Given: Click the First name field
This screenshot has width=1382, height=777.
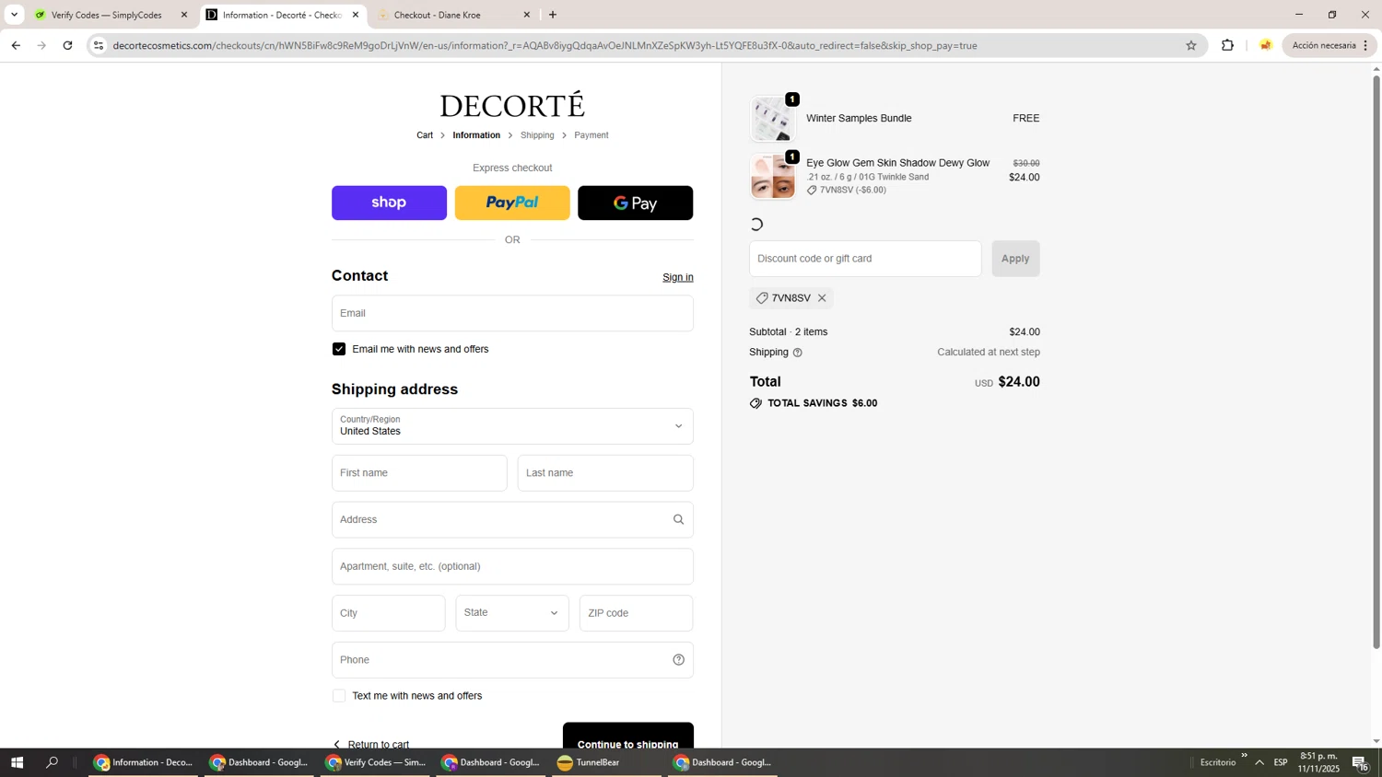Looking at the screenshot, I should point(419,473).
